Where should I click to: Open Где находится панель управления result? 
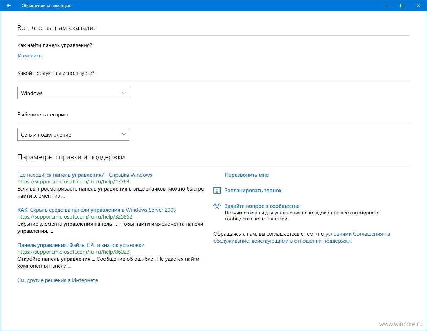tap(85, 175)
